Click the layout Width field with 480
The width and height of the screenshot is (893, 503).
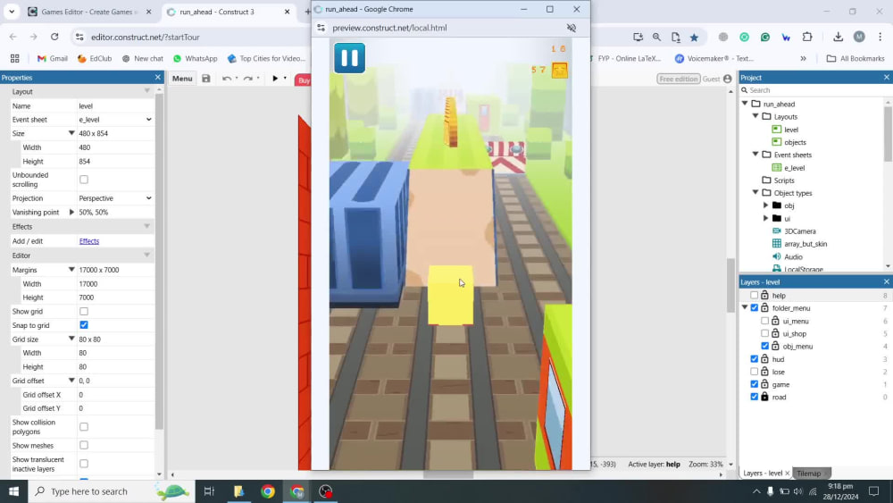[x=115, y=147]
